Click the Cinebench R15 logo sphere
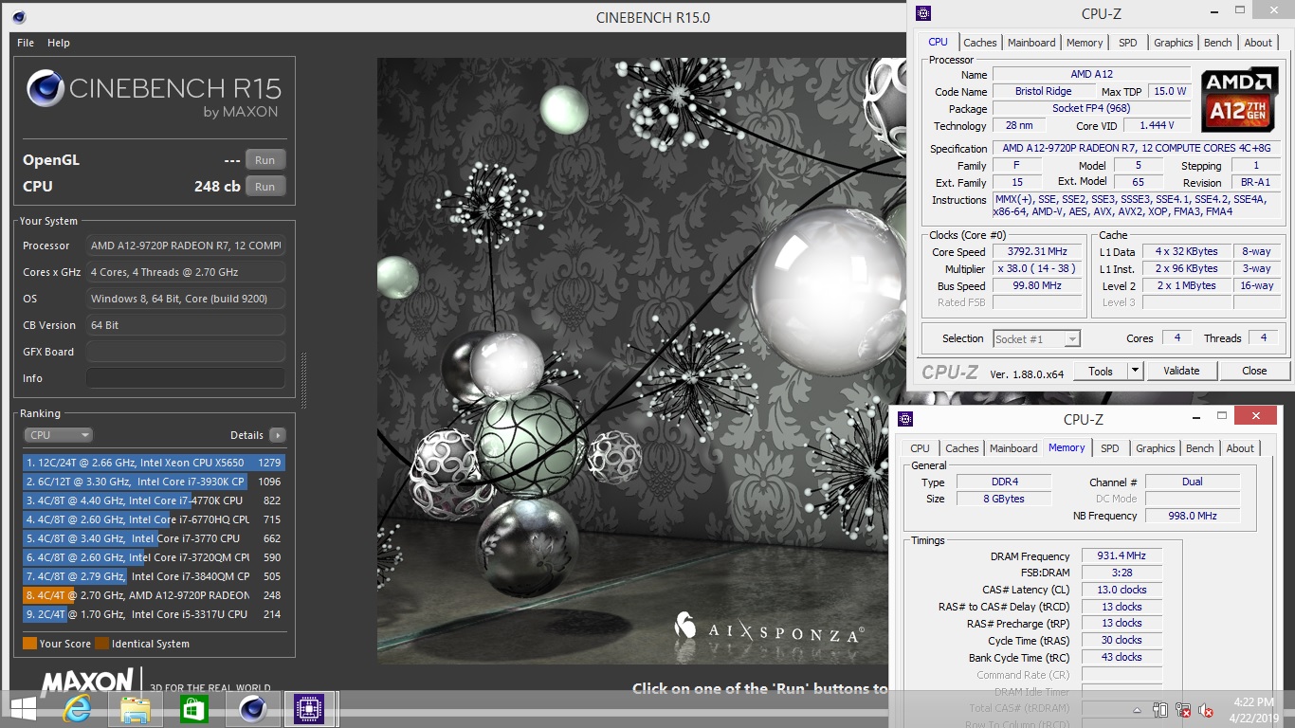 (x=46, y=89)
